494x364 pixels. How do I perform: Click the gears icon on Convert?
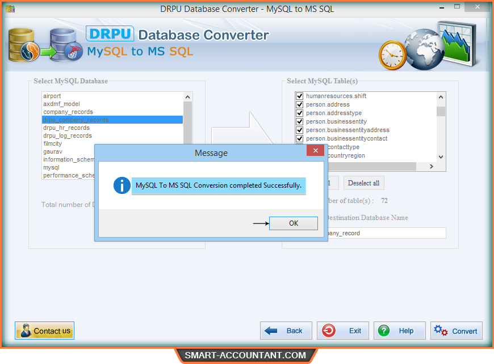[x=441, y=331]
